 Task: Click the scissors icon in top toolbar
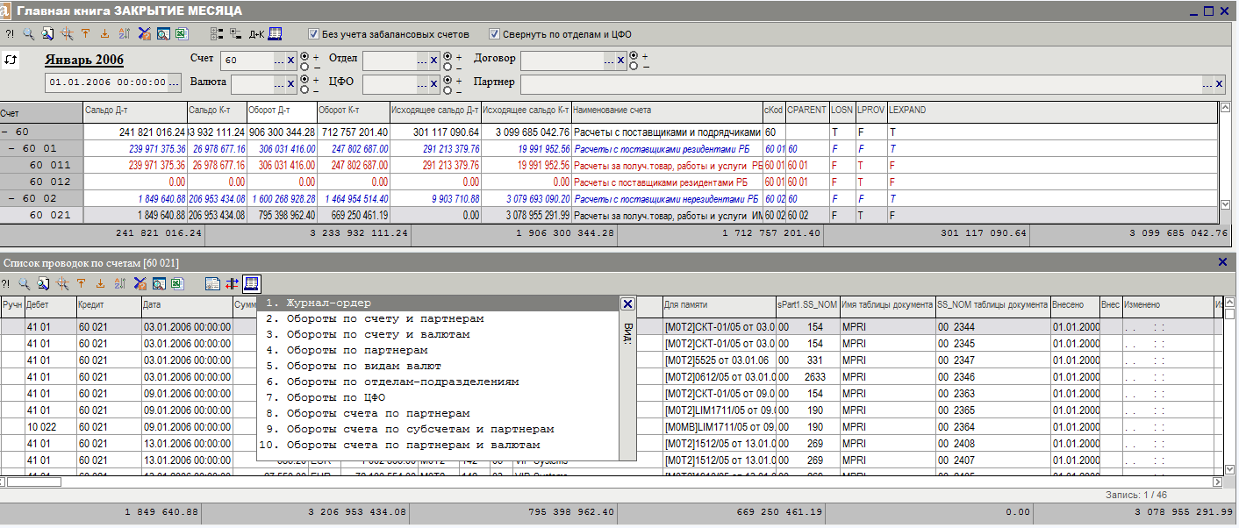144,34
